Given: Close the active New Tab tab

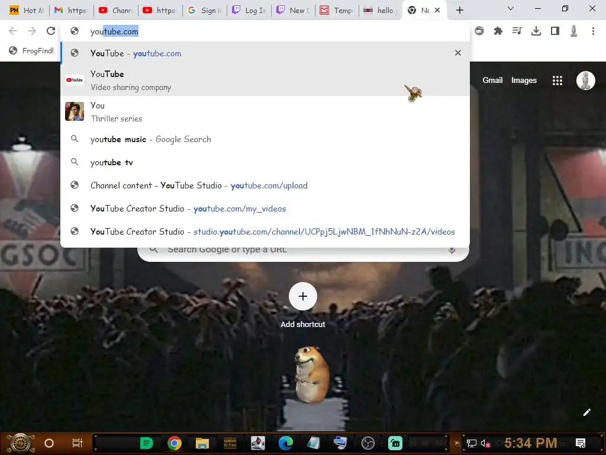Looking at the screenshot, I should (x=437, y=10).
